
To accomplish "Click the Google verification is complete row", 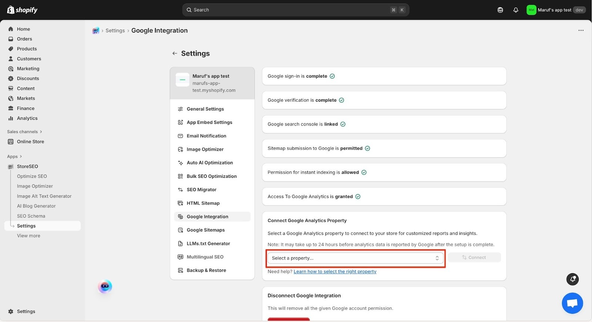I will point(384,100).
